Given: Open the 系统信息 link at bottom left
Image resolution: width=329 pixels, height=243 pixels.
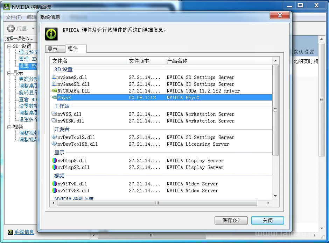Looking at the screenshot, I should click(24, 232).
